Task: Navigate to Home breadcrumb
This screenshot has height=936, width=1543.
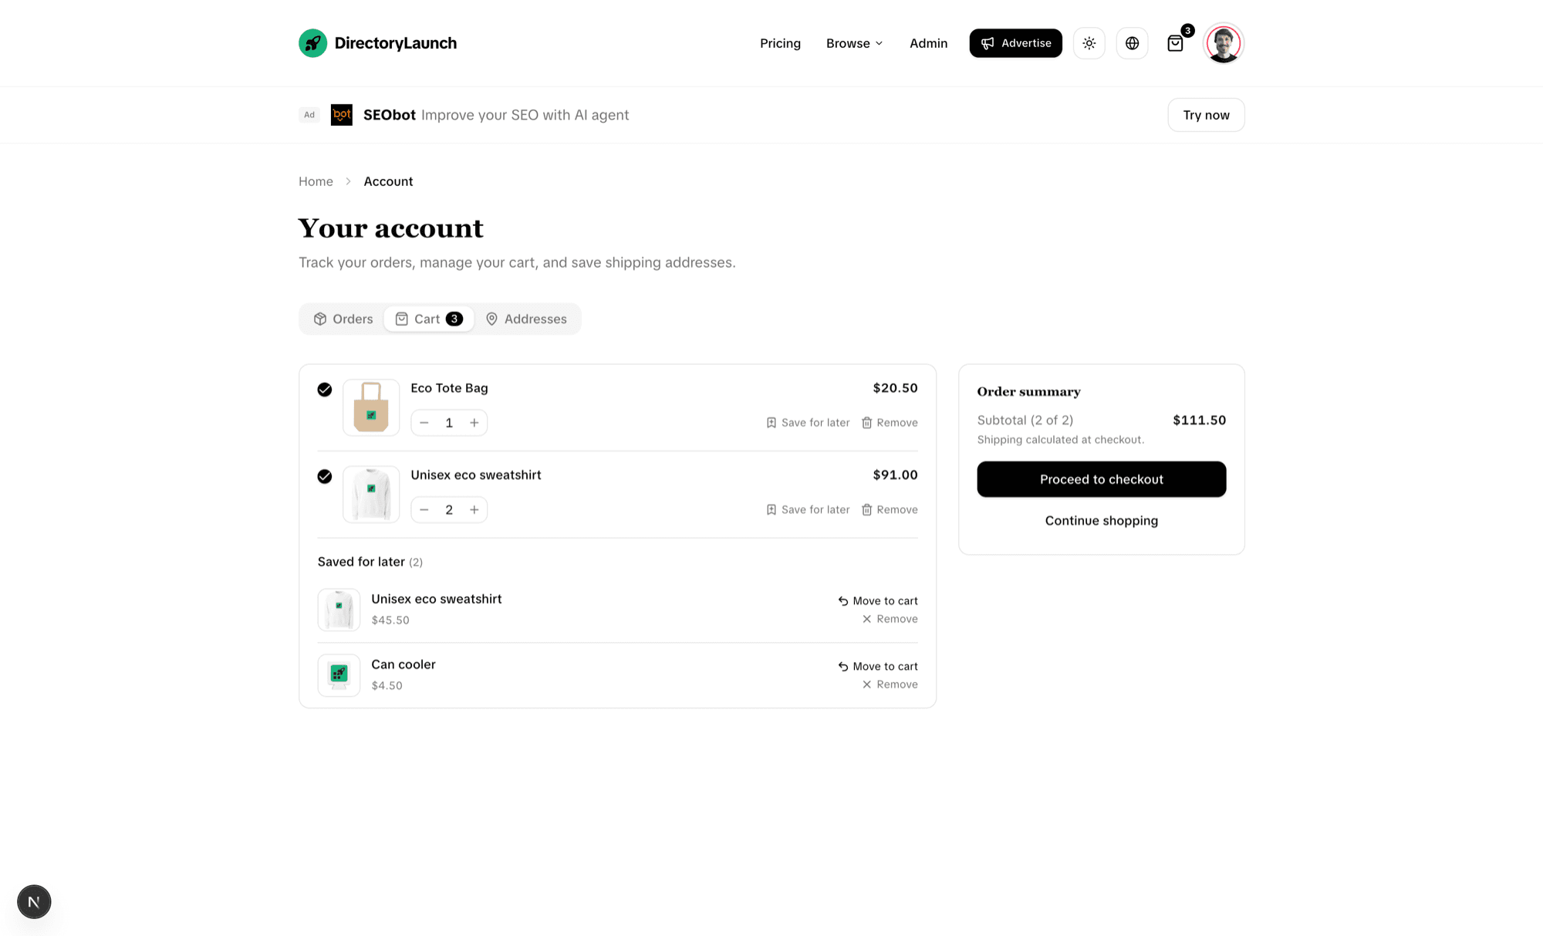Action: pos(316,181)
